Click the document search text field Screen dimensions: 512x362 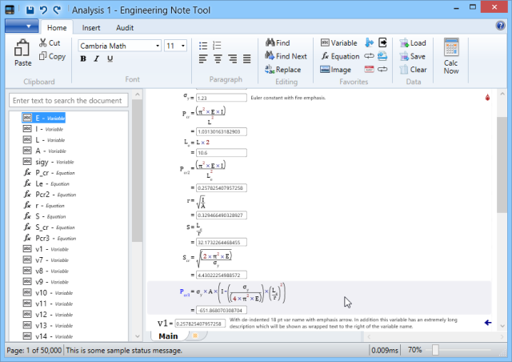68,100
